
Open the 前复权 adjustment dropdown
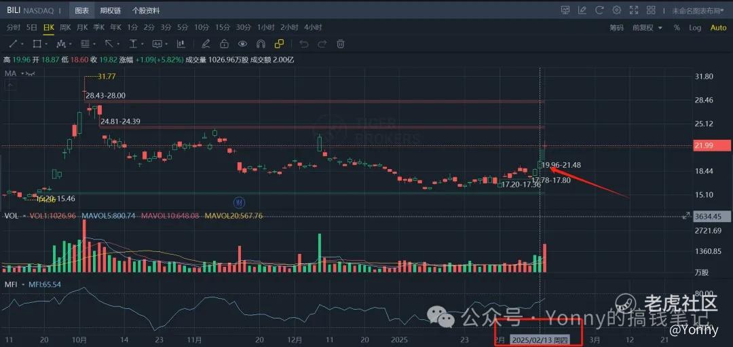[x=647, y=28]
